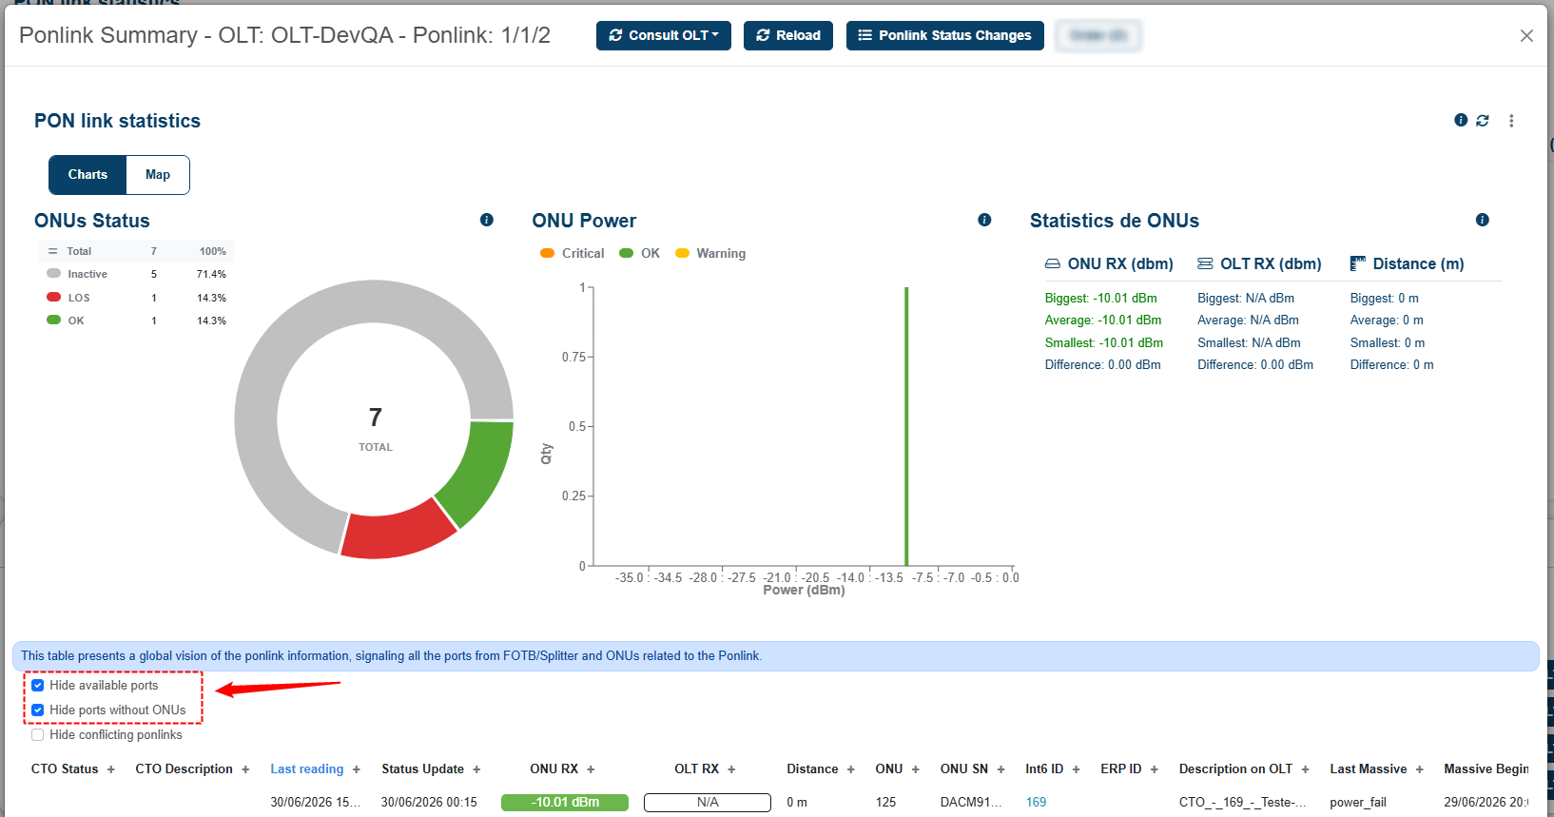Click the -10.01 dBm ONU RX badge

pyautogui.click(x=565, y=803)
